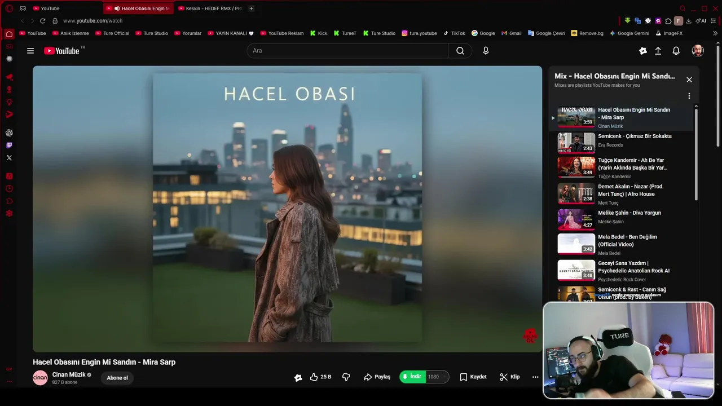This screenshot has height=406, width=722.
Task: Open the upload video arrow icon
Action: (658, 51)
